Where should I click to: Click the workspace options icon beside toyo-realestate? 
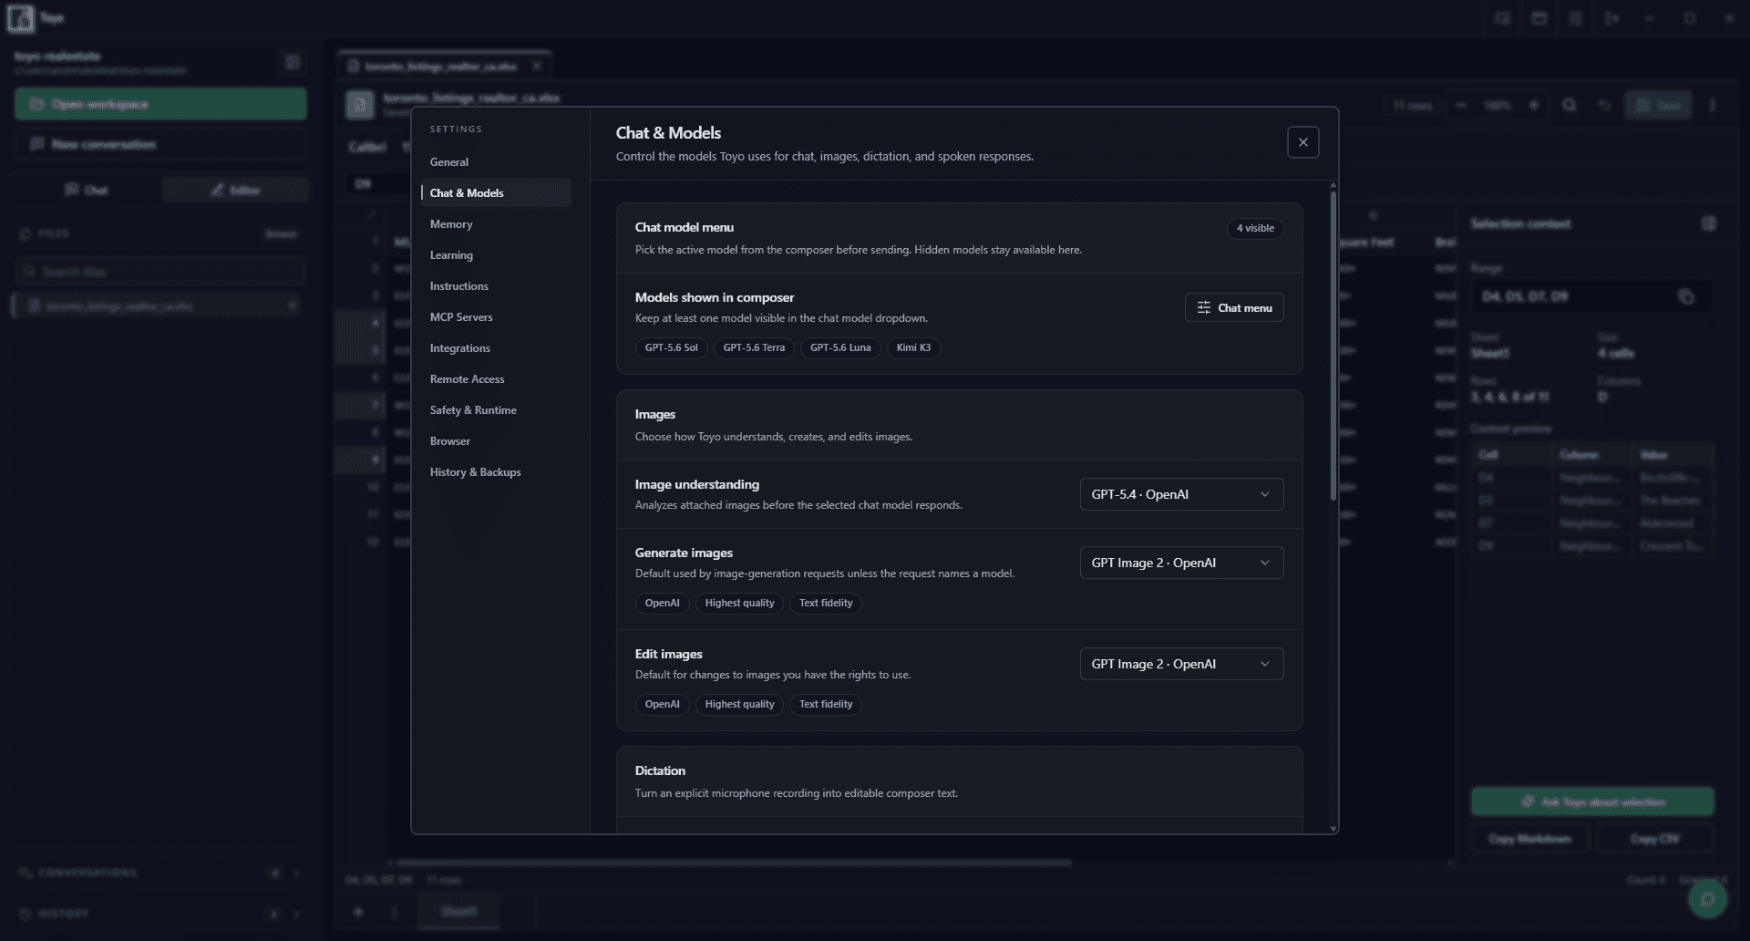point(293,62)
